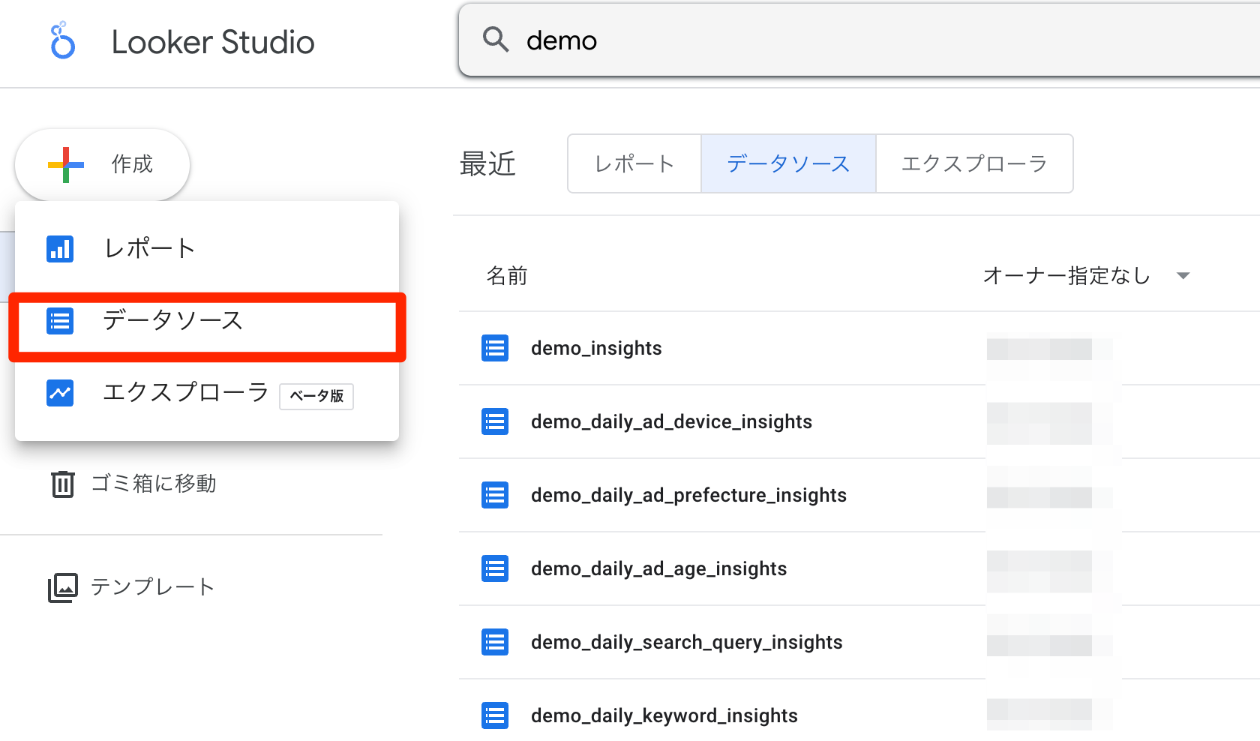Viewport: 1260px width, 741px height.
Task: Click the Looker Studio logo icon
Action: [62, 40]
